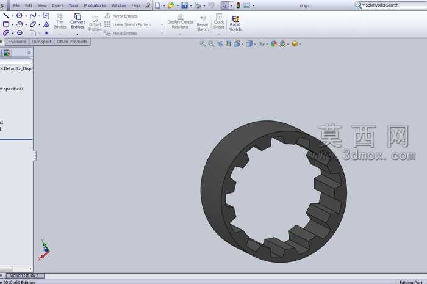
Task: Click the Convert Entities tool
Action: [x=77, y=21]
